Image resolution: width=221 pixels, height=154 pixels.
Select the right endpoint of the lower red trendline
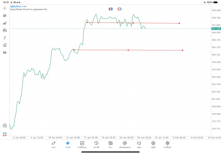pos(182,50)
